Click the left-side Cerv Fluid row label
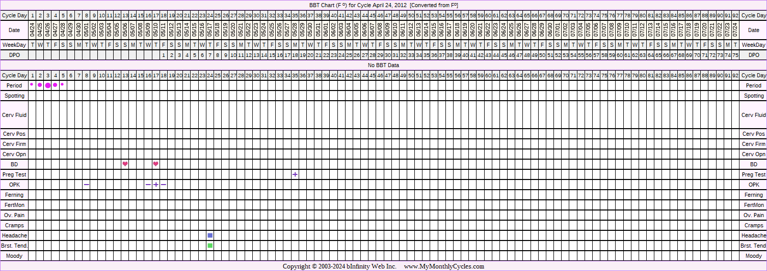This screenshot has height=271, width=767. point(14,115)
